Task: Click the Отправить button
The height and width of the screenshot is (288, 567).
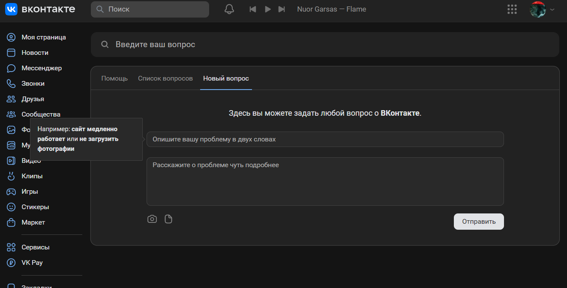Action: (479, 222)
